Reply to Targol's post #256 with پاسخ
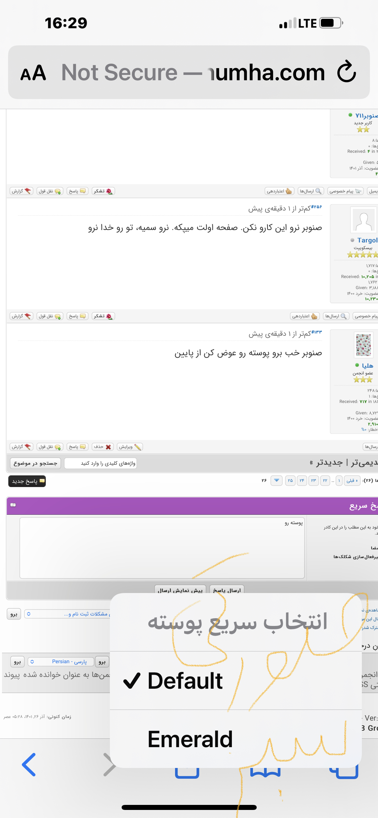Screen dimensions: 378x818 77,316
